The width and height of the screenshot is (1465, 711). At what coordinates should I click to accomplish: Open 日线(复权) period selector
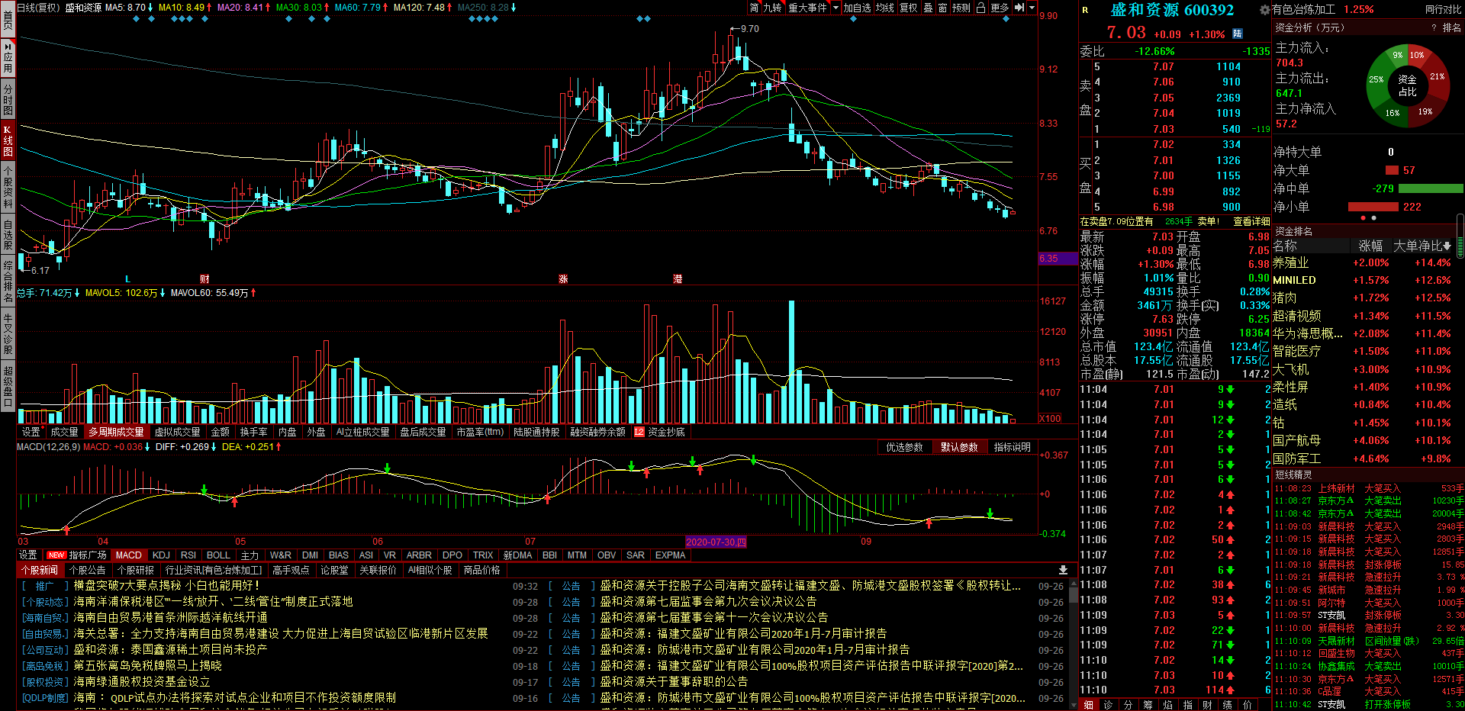pos(38,8)
